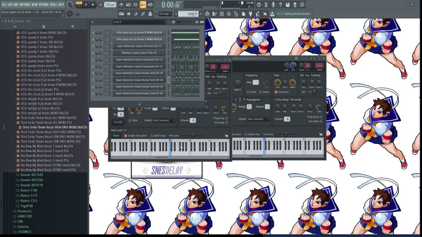Open the tempo tapper icon

[257, 14]
